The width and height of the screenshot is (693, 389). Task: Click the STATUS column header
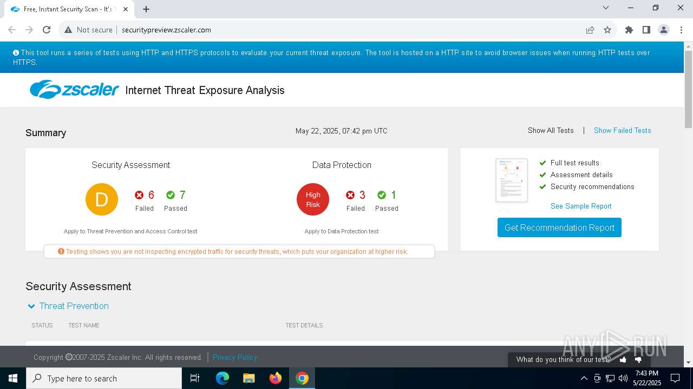tap(42, 325)
